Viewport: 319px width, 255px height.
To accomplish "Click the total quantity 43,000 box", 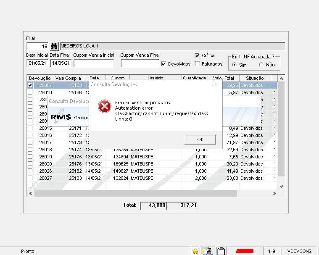I will point(153,205).
